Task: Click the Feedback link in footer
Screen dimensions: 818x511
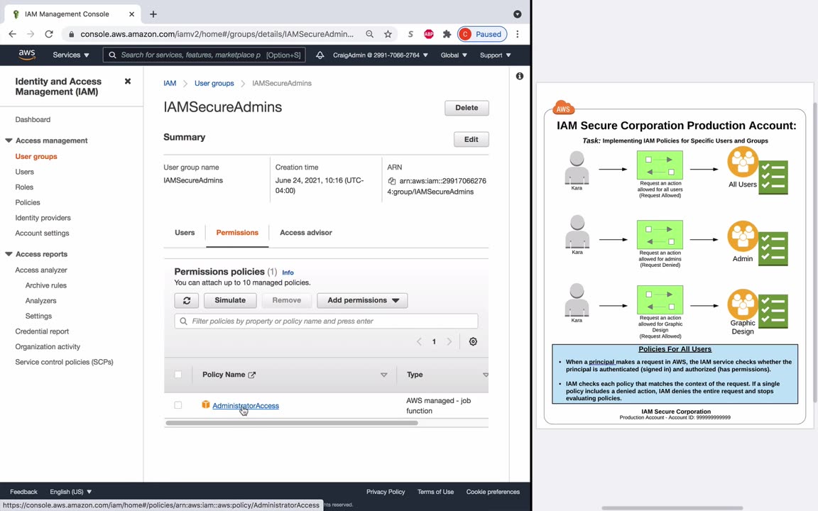Action: point(23,492)
